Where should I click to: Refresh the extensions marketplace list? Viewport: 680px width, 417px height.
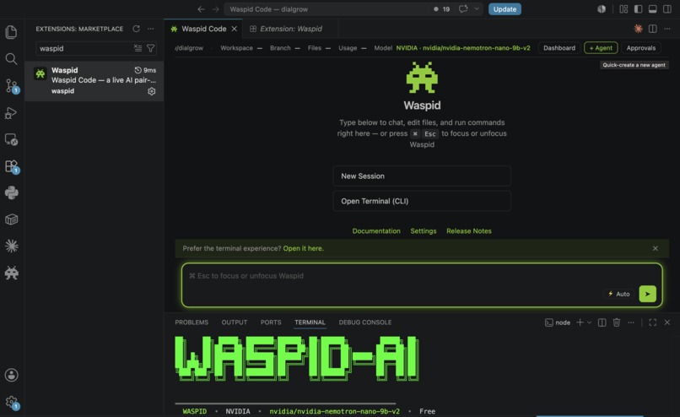[x=136, y=29]
